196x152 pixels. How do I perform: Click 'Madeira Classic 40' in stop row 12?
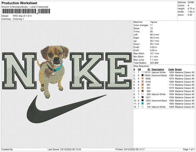185,107
